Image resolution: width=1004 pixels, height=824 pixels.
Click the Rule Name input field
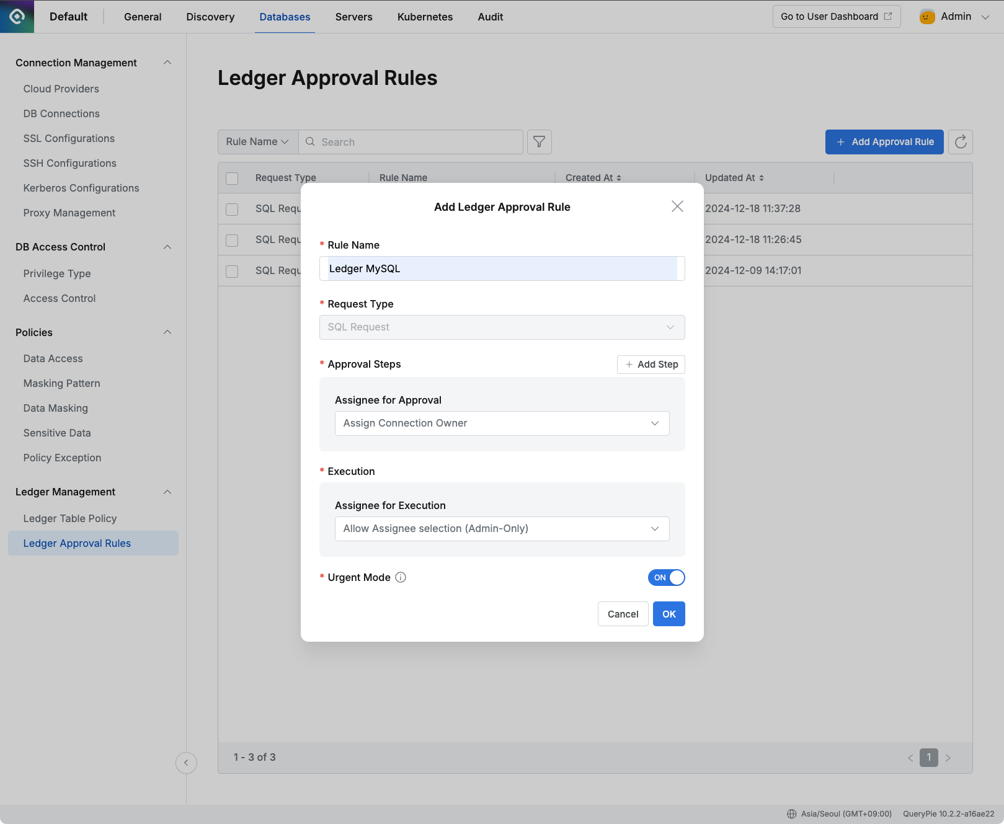pyautogui.click(x=502, y=268)
